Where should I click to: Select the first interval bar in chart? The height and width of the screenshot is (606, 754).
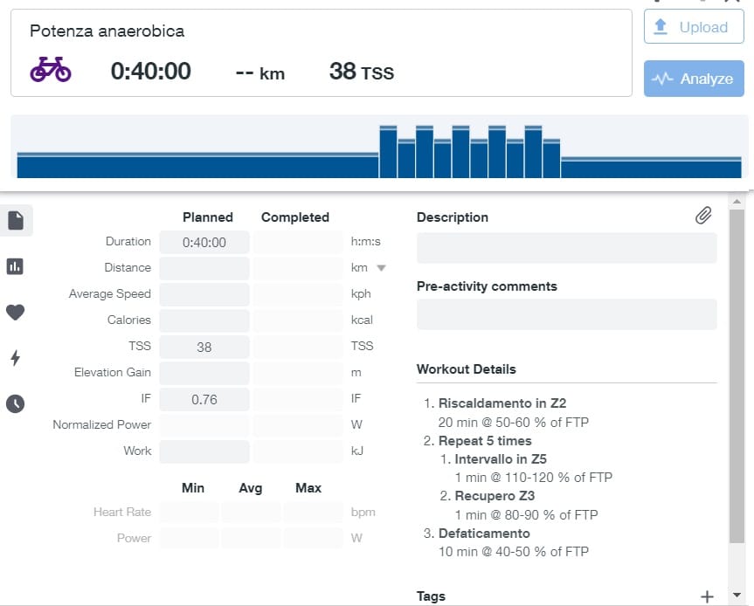[388, 152]
